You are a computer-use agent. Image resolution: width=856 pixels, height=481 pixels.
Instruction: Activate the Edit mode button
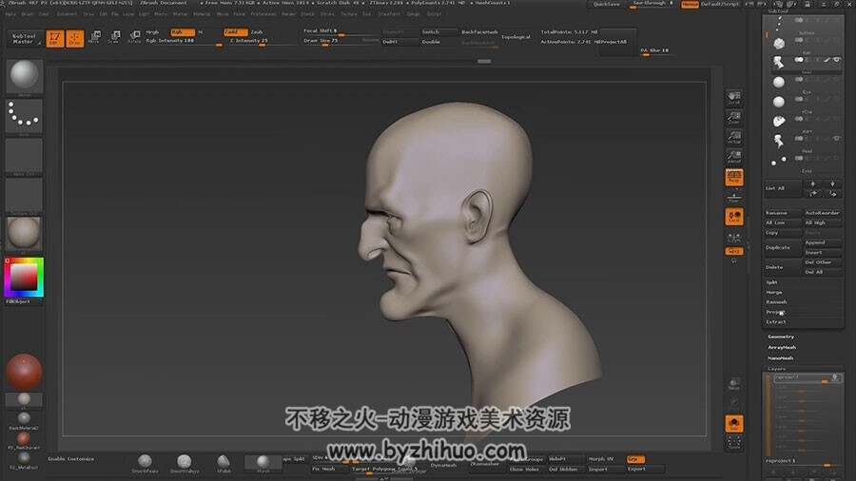(x=54, y=39)
